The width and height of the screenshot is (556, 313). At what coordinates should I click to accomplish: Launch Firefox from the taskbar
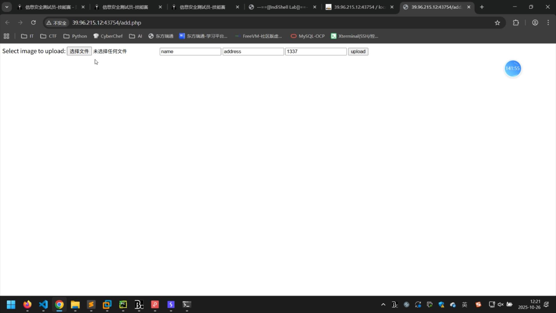[x=27, y=305]
